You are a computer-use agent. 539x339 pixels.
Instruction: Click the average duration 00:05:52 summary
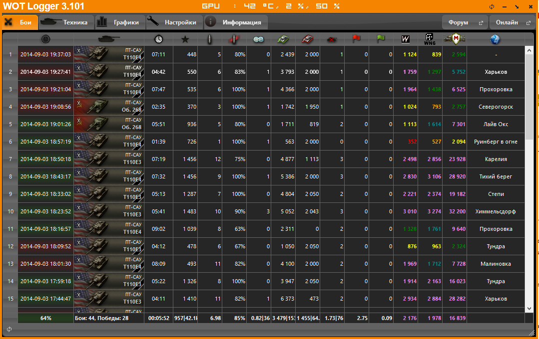(x=158, y=318)
